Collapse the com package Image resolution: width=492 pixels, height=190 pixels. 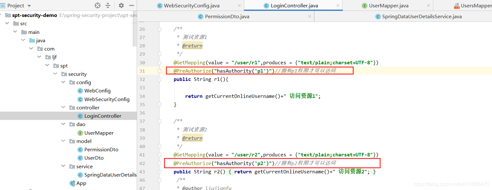pos(31,49)
